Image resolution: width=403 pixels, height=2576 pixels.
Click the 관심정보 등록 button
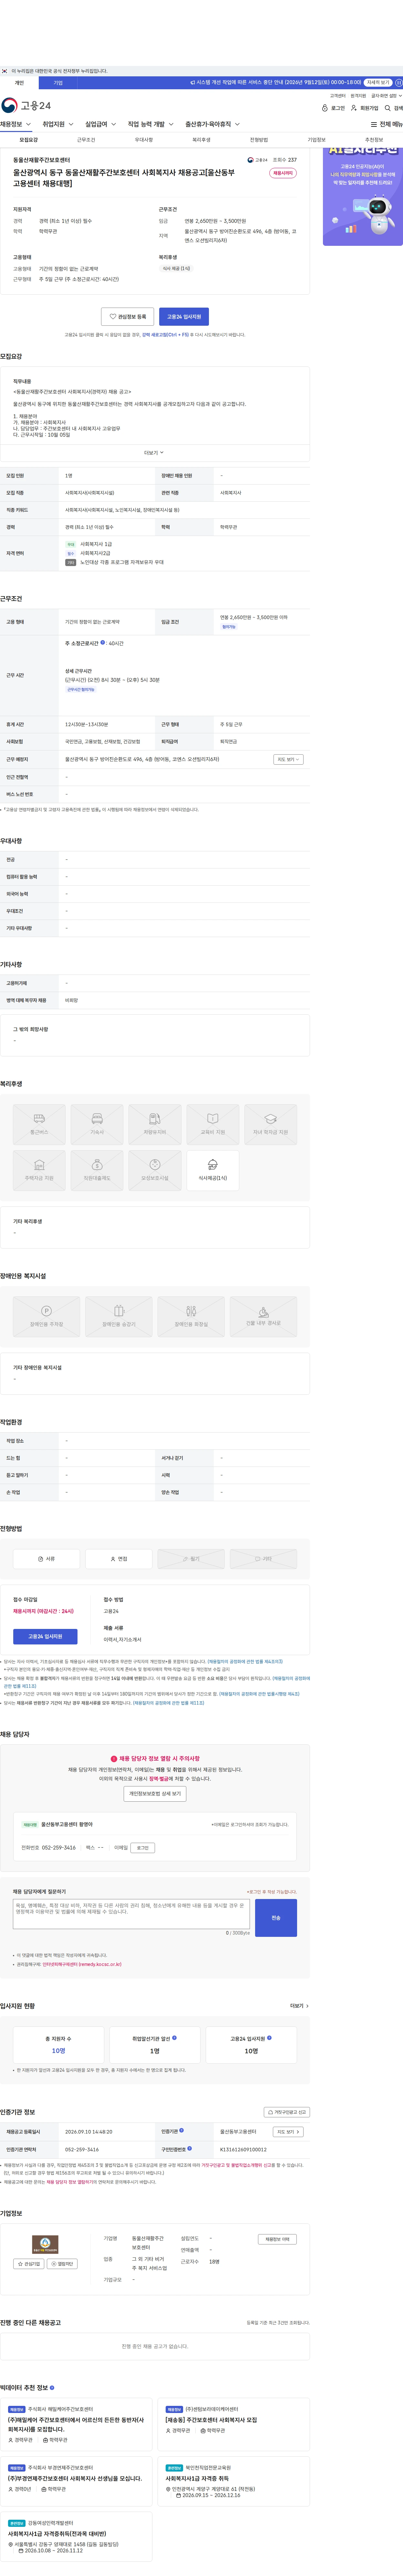tap(128, 317)
